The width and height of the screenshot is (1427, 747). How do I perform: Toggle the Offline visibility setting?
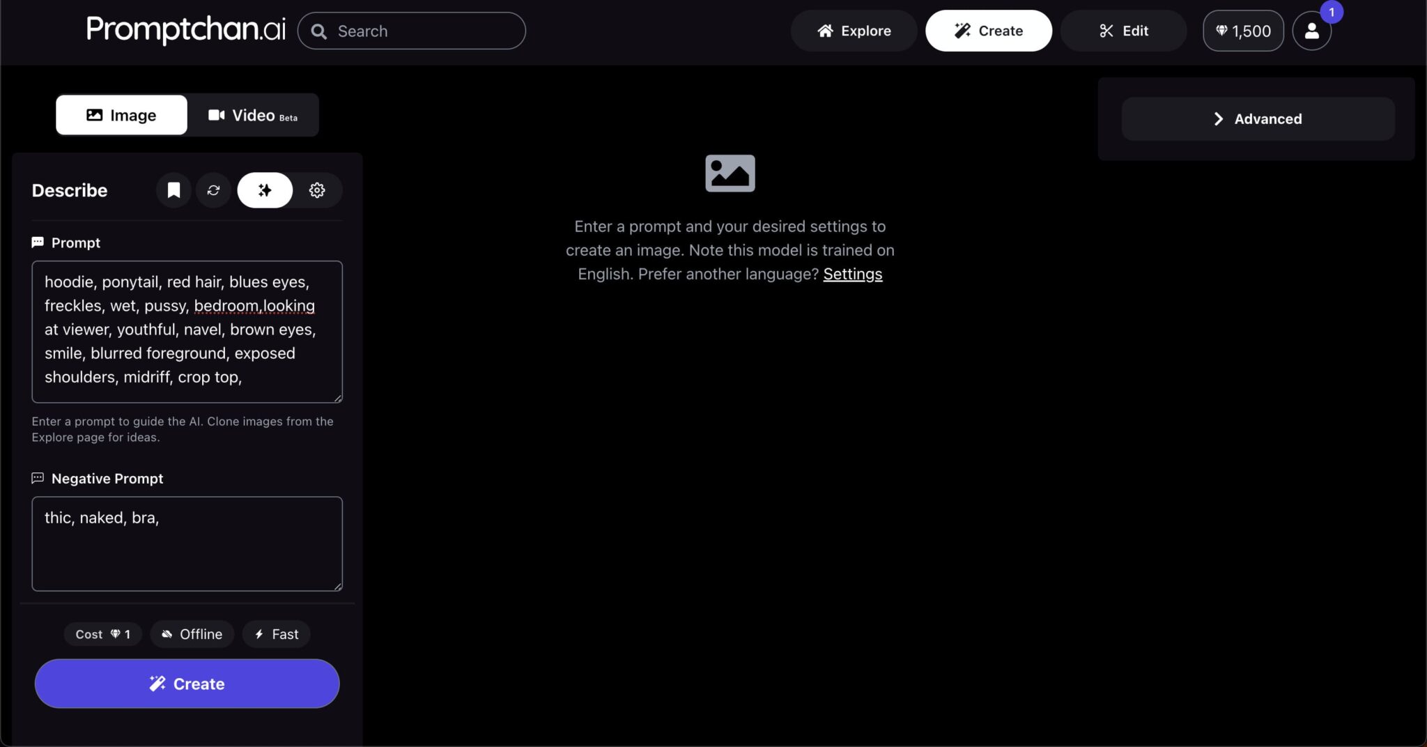coord(192,634)
